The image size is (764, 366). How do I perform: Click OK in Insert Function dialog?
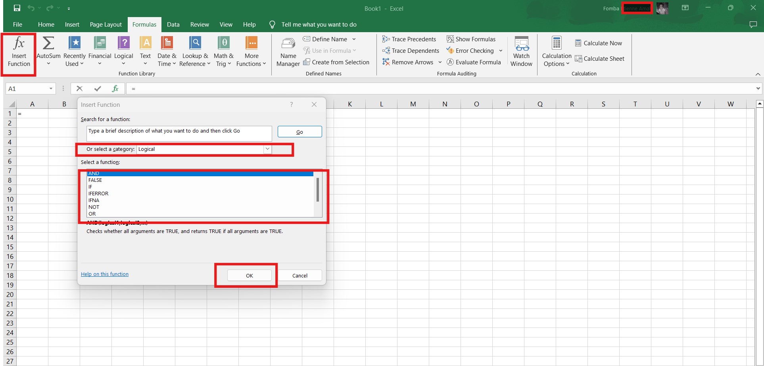[x=249, y=275]
